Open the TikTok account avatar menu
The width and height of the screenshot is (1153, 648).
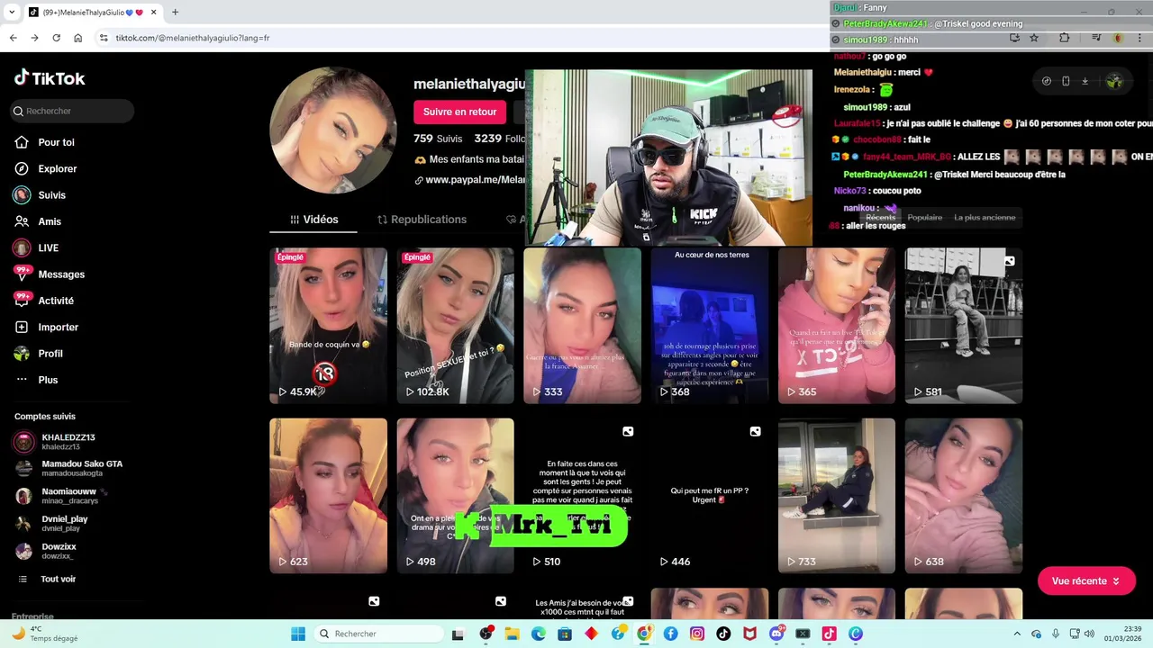[x=1114, y=81]
